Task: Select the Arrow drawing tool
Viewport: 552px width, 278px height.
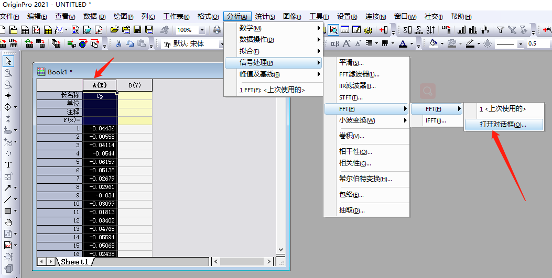Action: (x=8, y=187)
